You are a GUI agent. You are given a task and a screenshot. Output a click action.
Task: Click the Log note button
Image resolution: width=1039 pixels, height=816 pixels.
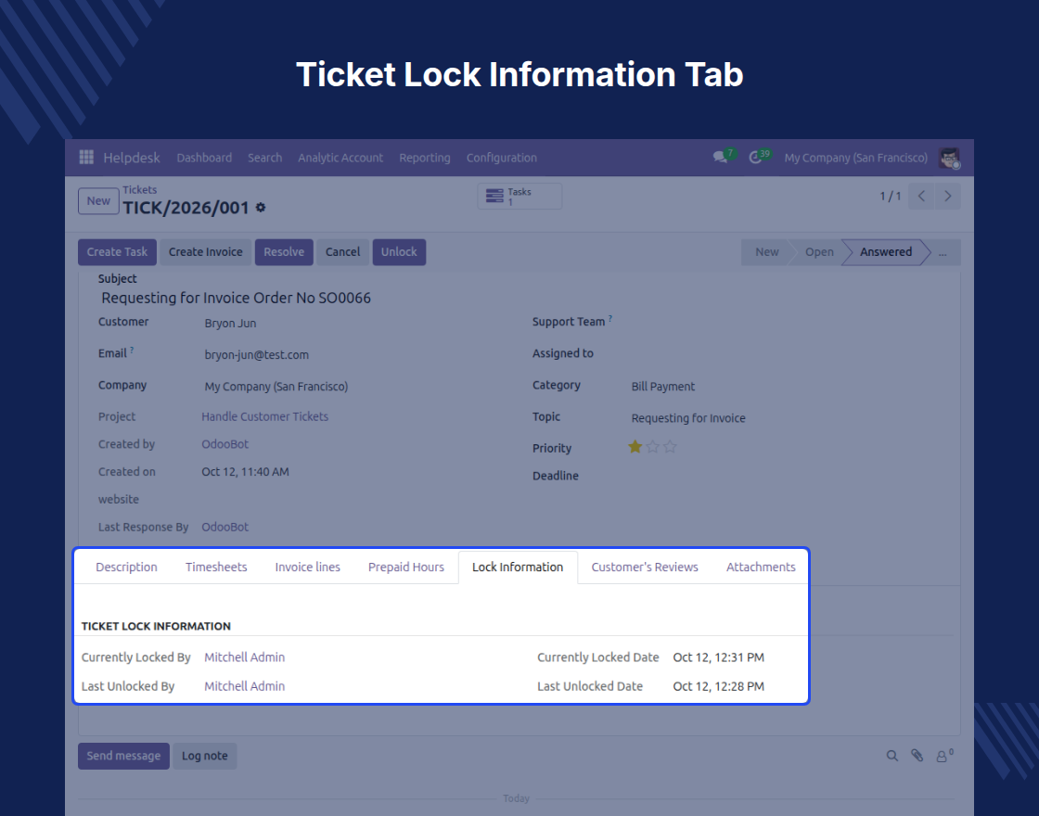[x=205, y=756]
